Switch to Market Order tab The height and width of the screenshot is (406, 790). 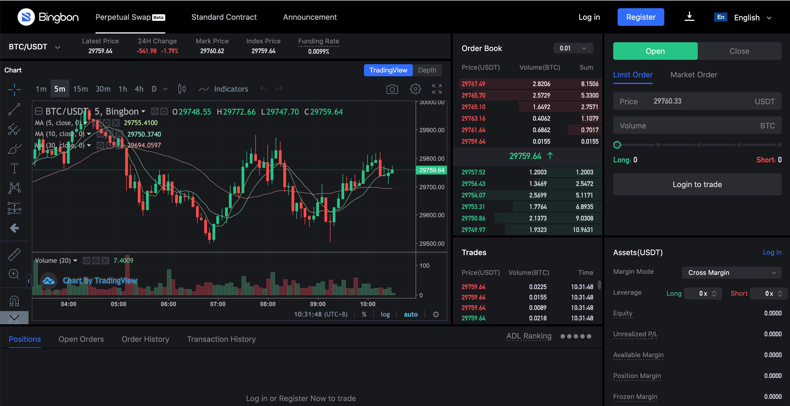[x=693, y=75]
